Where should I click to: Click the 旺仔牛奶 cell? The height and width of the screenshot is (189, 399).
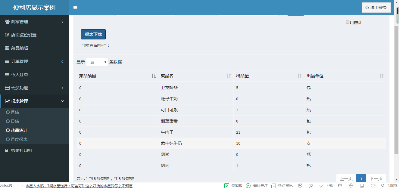[196, 99]
